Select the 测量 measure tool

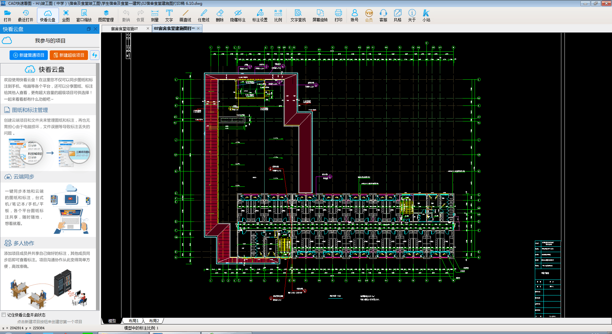click(x=155, y=16)
